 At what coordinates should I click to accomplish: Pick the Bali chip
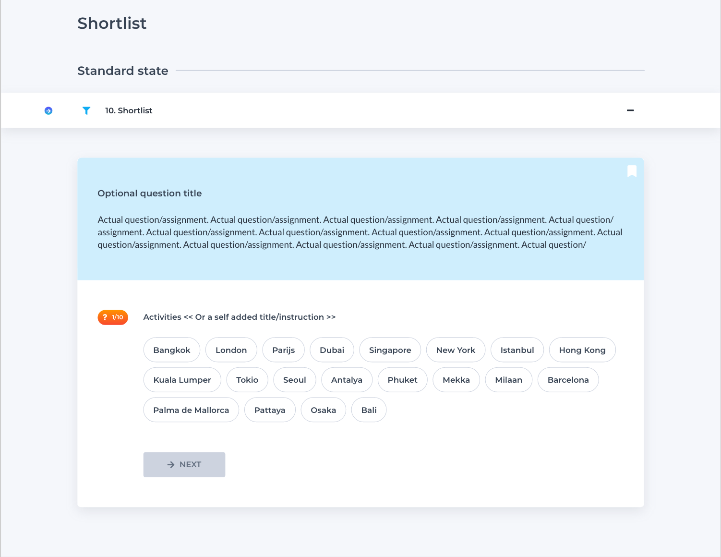[369, 410]
